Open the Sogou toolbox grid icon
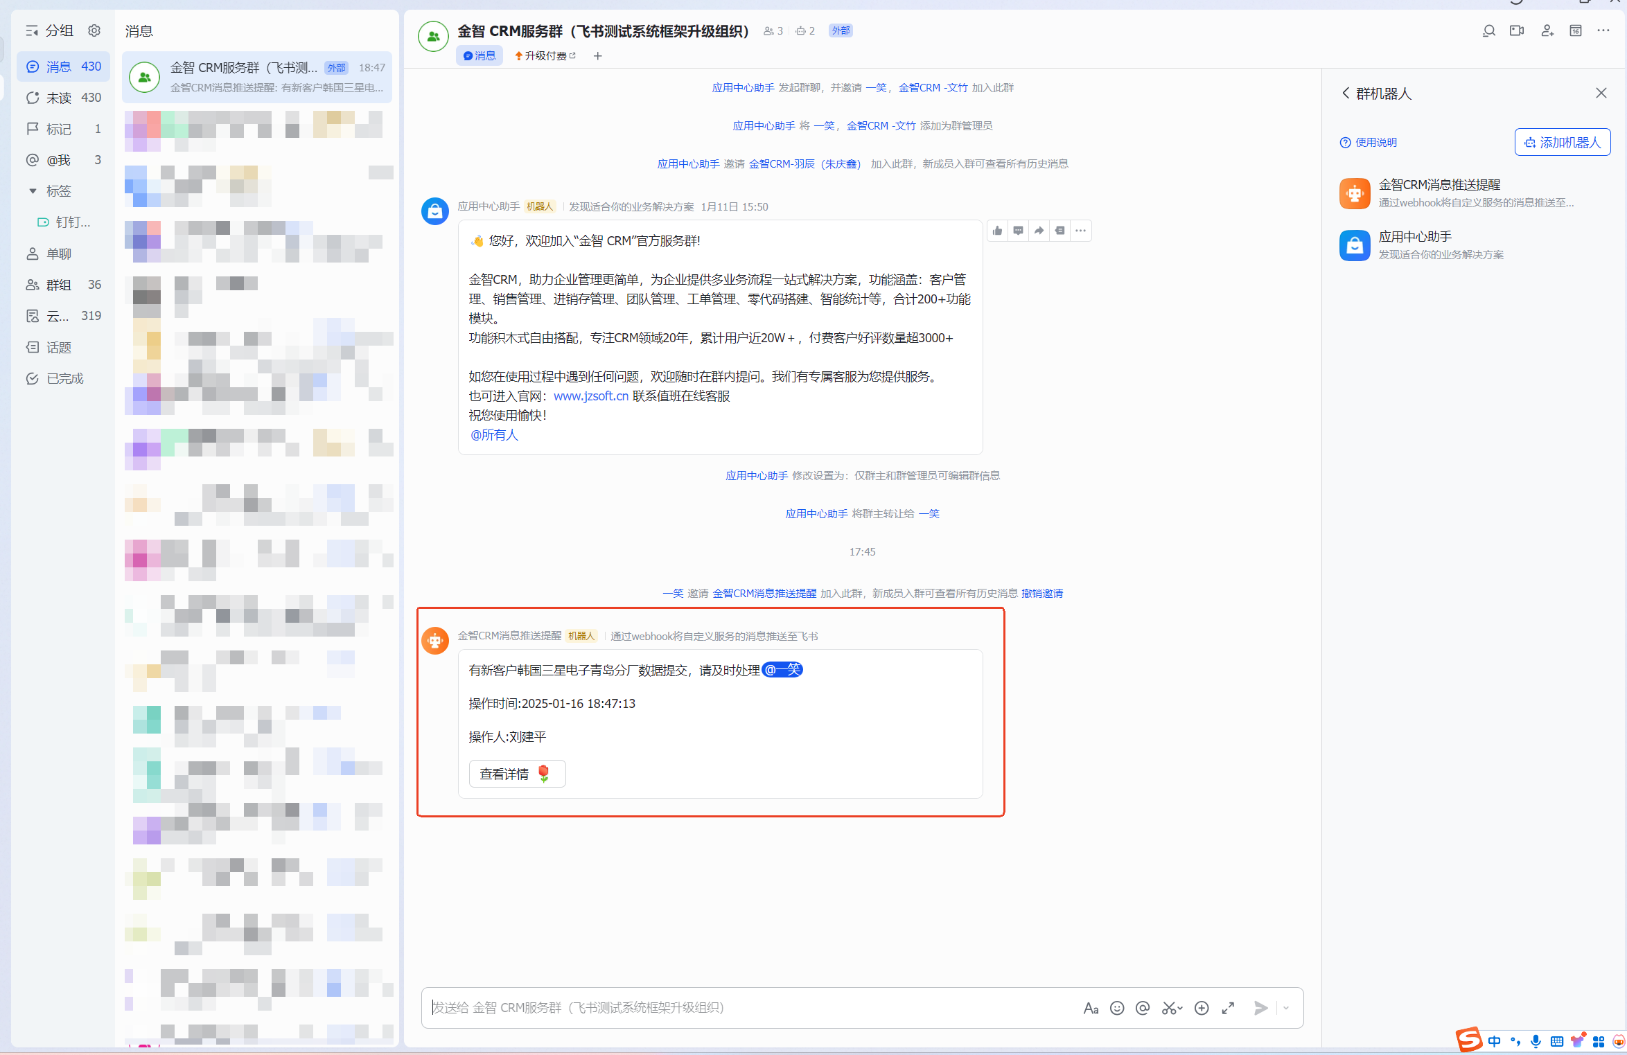The image size is (1627, 1055). (1598, 1041)
